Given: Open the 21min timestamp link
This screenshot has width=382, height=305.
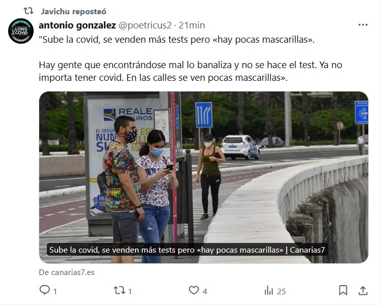Looking at the screenshot, I should coord(192,25).
